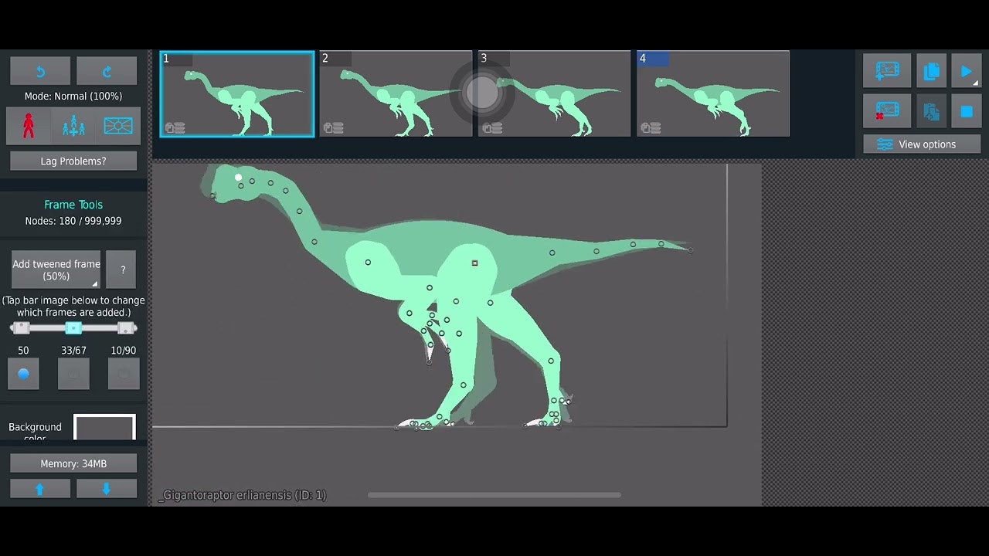Select frame 1 thumbnail
989x556 pixels.
237,94
